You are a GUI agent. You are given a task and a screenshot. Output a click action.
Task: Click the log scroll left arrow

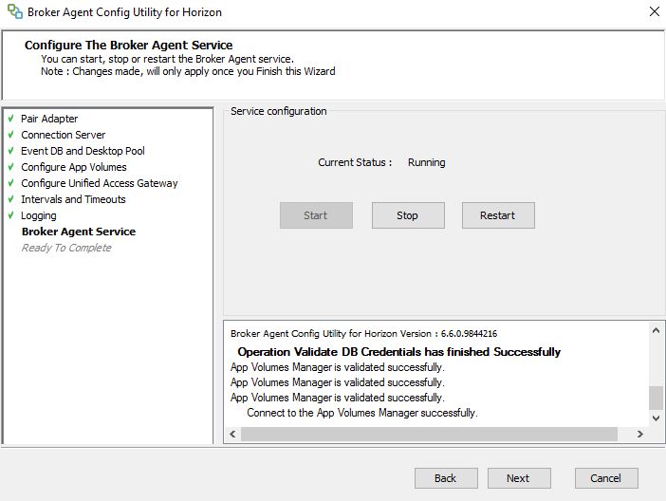(x=232, y=434)
